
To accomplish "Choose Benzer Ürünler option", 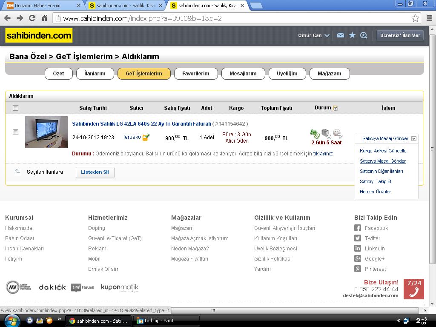I will (x=375, y=192).
